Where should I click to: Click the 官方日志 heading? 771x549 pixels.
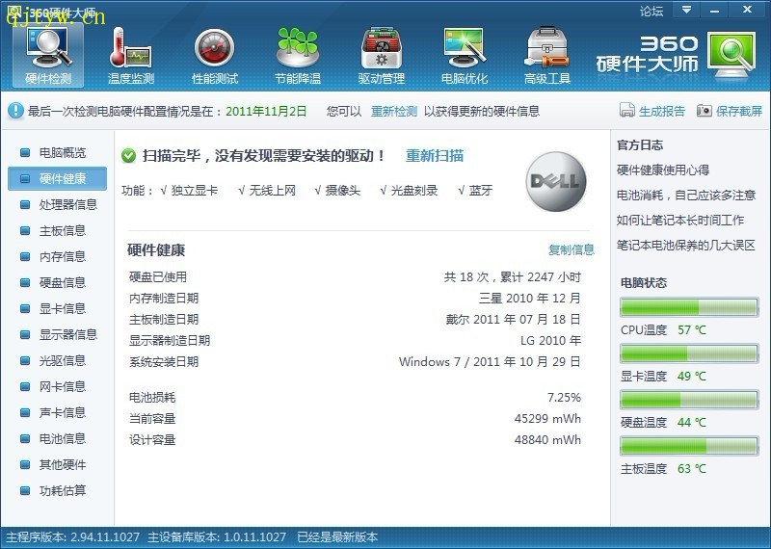point(640,145)
